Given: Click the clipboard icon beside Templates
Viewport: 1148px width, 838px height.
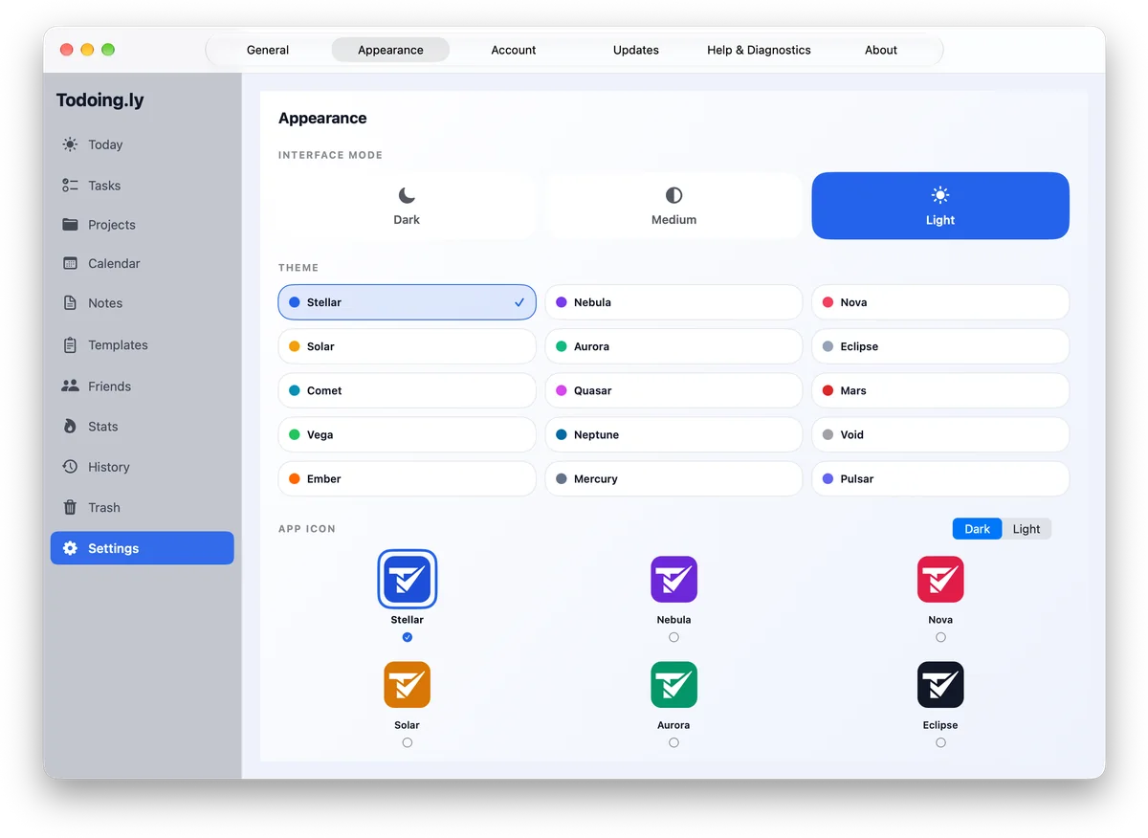Looking at the screenshot, I should (x=70, y=344).
